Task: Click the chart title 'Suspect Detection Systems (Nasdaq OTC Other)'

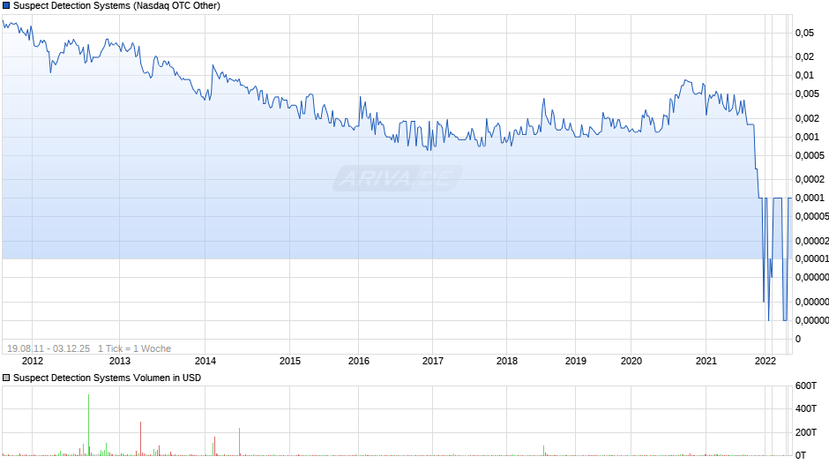Action: pos(116,6)
